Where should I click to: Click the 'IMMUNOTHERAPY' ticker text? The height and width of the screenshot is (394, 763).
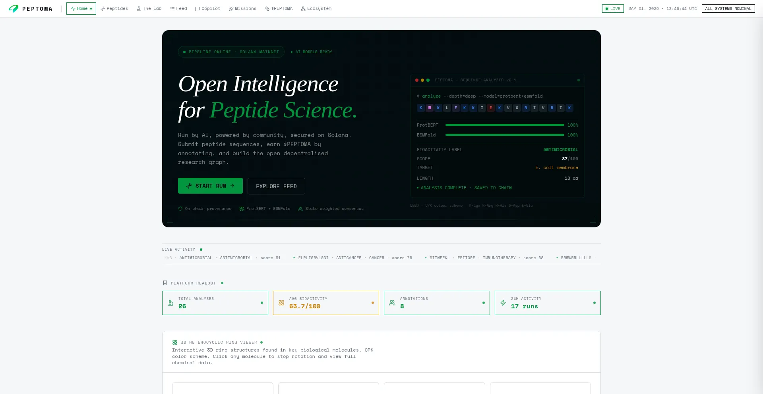(499, 258)
